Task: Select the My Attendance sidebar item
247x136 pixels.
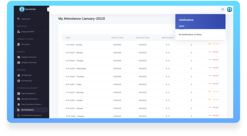Action: [28, 110]
